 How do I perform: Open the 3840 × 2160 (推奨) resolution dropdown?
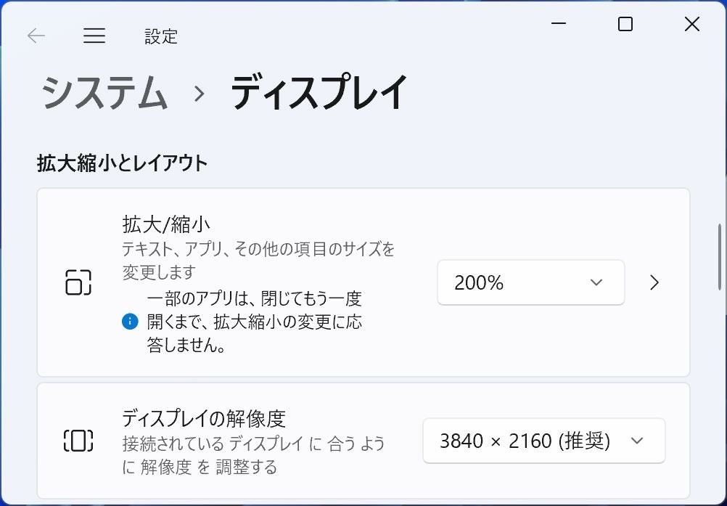pos(544,441)
